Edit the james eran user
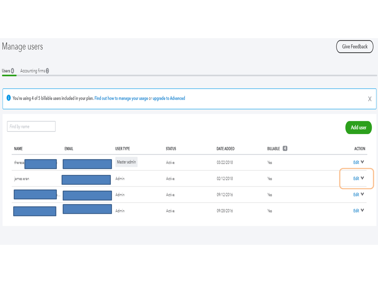Viewport: 378px width, 283px height. pos(356,179)
